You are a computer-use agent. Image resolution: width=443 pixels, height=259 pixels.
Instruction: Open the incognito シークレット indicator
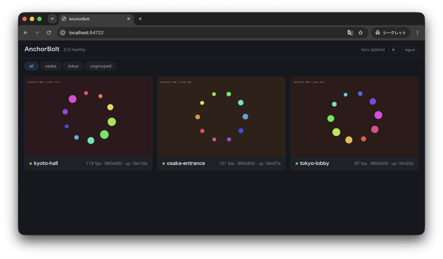click(391, 33)
